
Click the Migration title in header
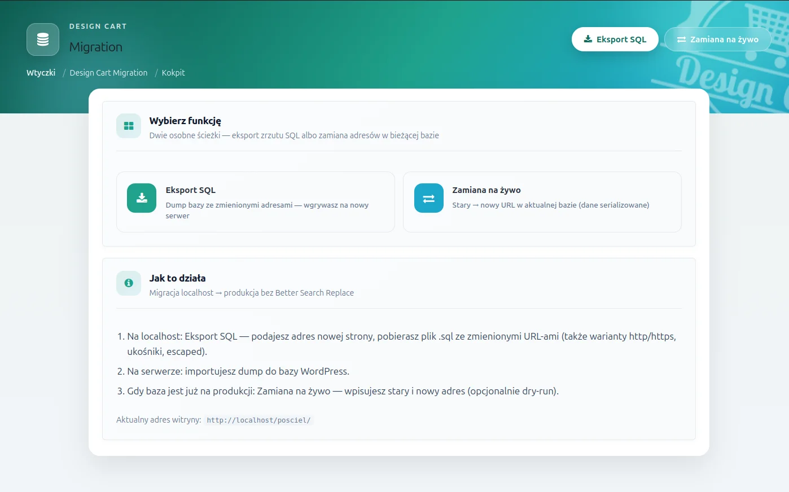(96, 47)
